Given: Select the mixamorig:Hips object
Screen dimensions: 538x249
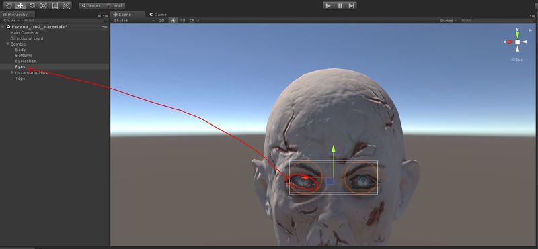Looking at the screenshot, I should 31,72.
